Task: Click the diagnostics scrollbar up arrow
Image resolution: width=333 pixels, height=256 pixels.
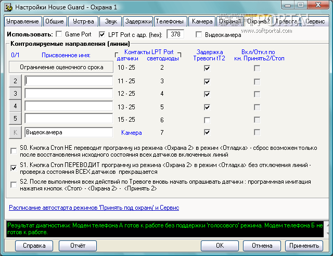Action: tap(326, 225)
